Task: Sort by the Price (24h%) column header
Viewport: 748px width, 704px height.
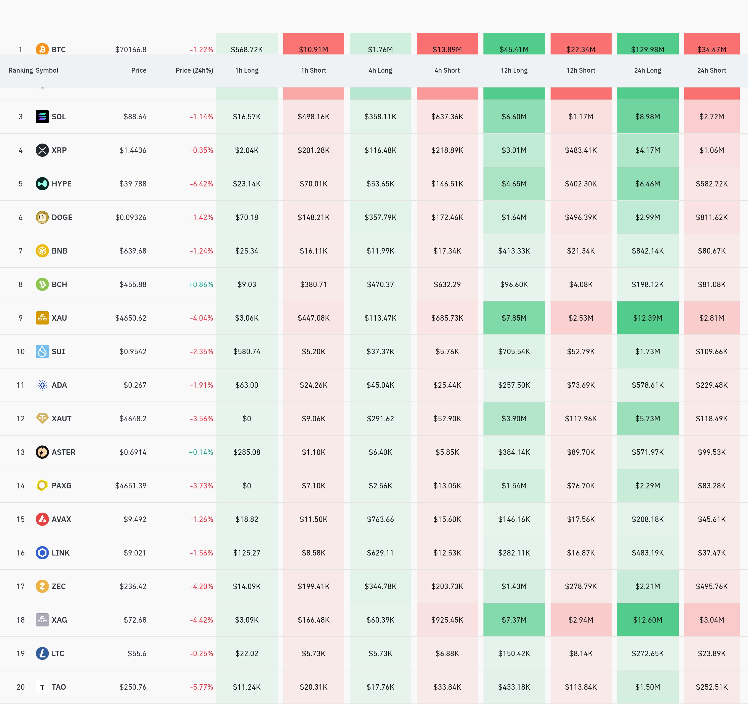Action: click(194, 70)
